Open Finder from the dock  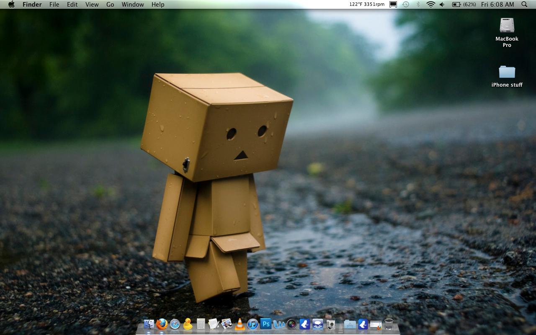(149, 324)
